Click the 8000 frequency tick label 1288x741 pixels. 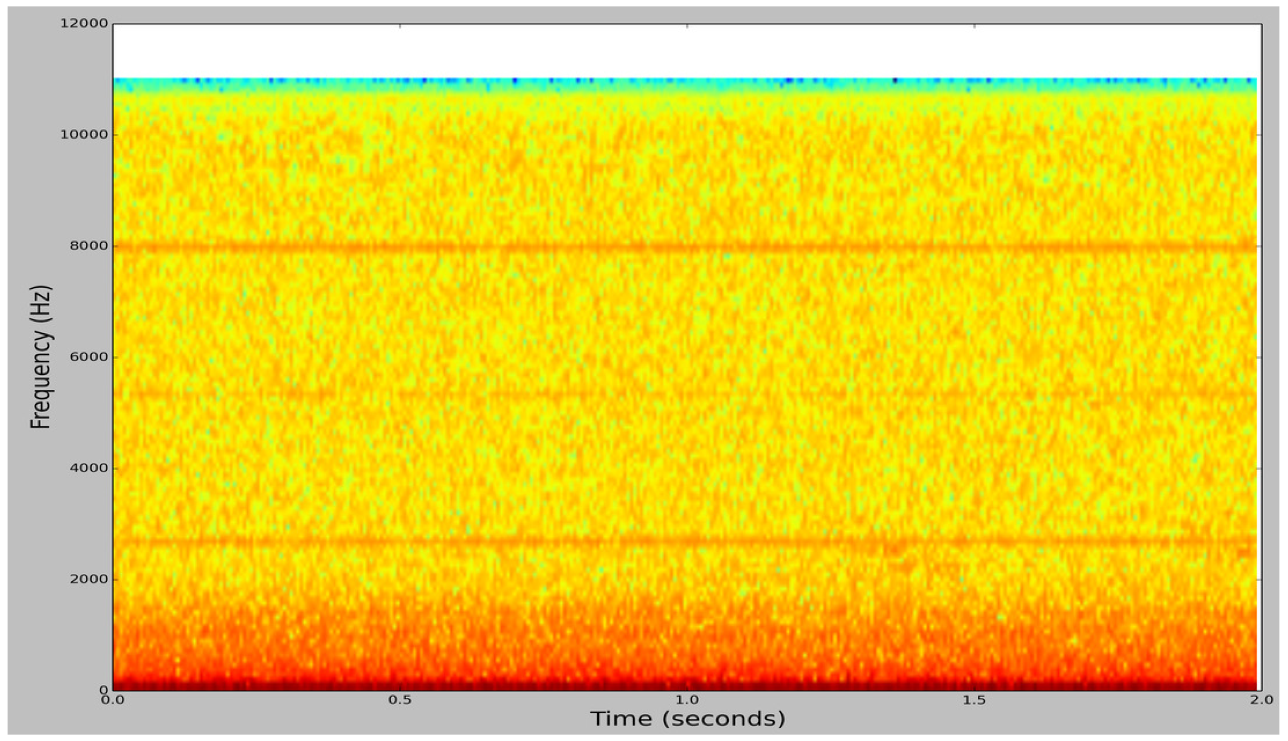pos(89,246)
